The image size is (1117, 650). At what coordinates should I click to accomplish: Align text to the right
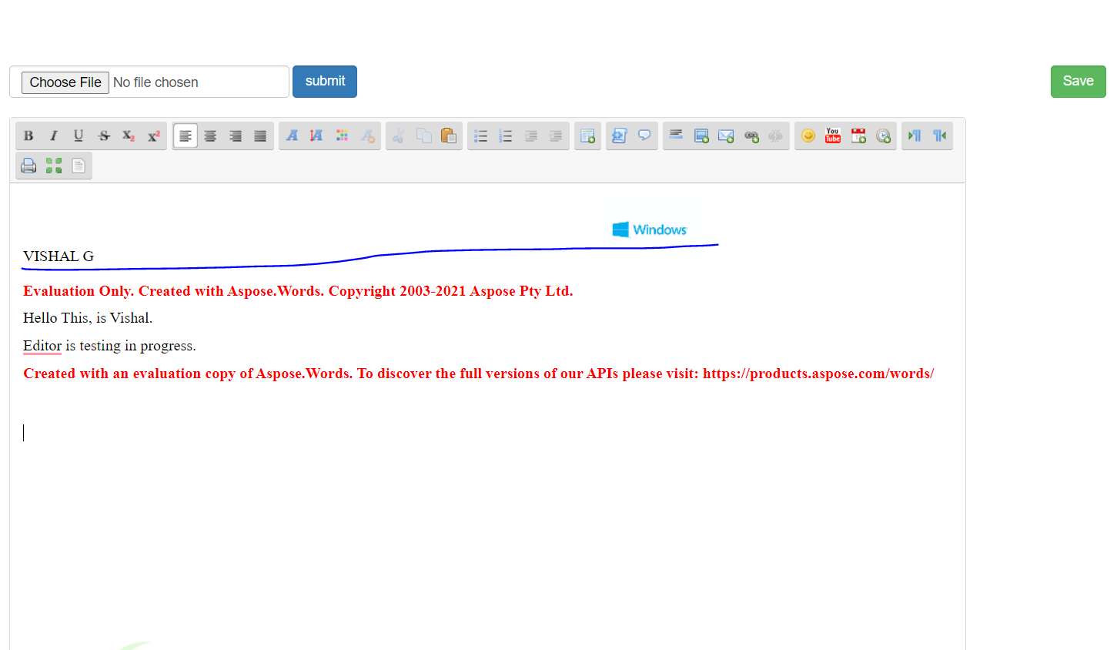click(236, 136)
